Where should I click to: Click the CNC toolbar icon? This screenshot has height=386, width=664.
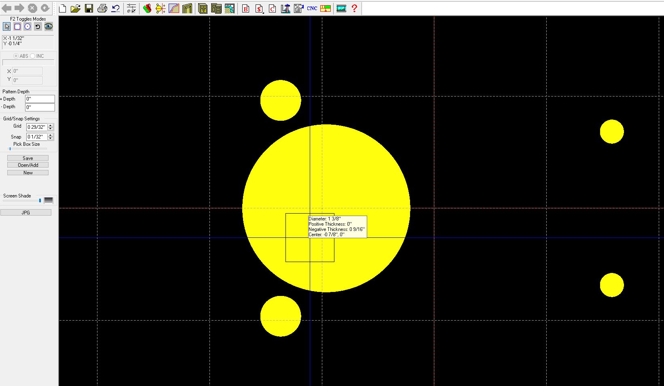pyautogui.click(x=312, y=8)
